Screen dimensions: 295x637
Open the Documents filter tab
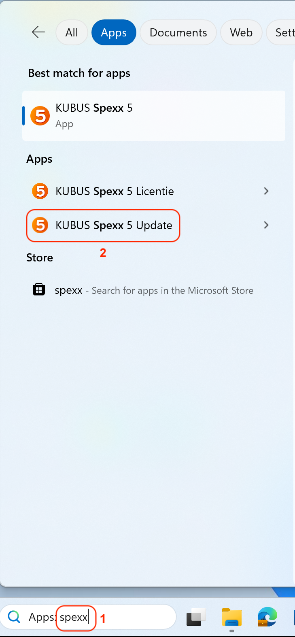coord(178,32)
